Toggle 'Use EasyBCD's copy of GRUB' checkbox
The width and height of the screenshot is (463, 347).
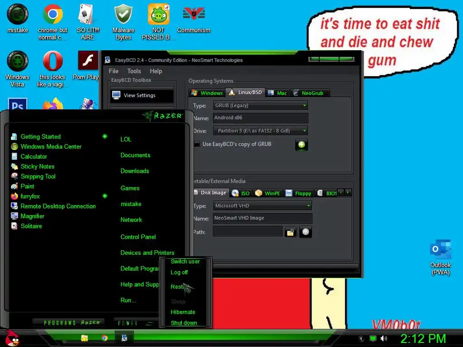(x=197, y=144)
